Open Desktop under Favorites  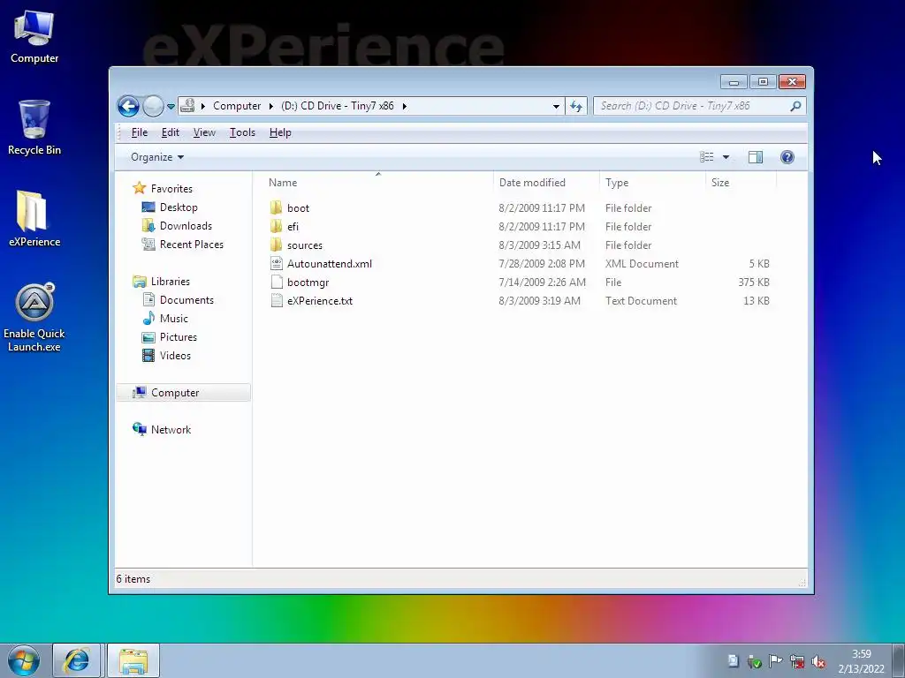(179, 207)
